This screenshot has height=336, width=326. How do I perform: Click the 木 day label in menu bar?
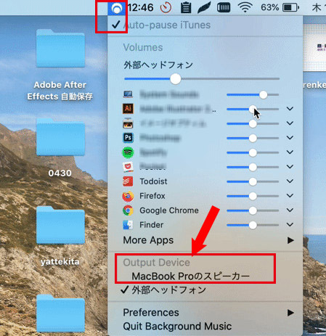[x=317, y=8]
